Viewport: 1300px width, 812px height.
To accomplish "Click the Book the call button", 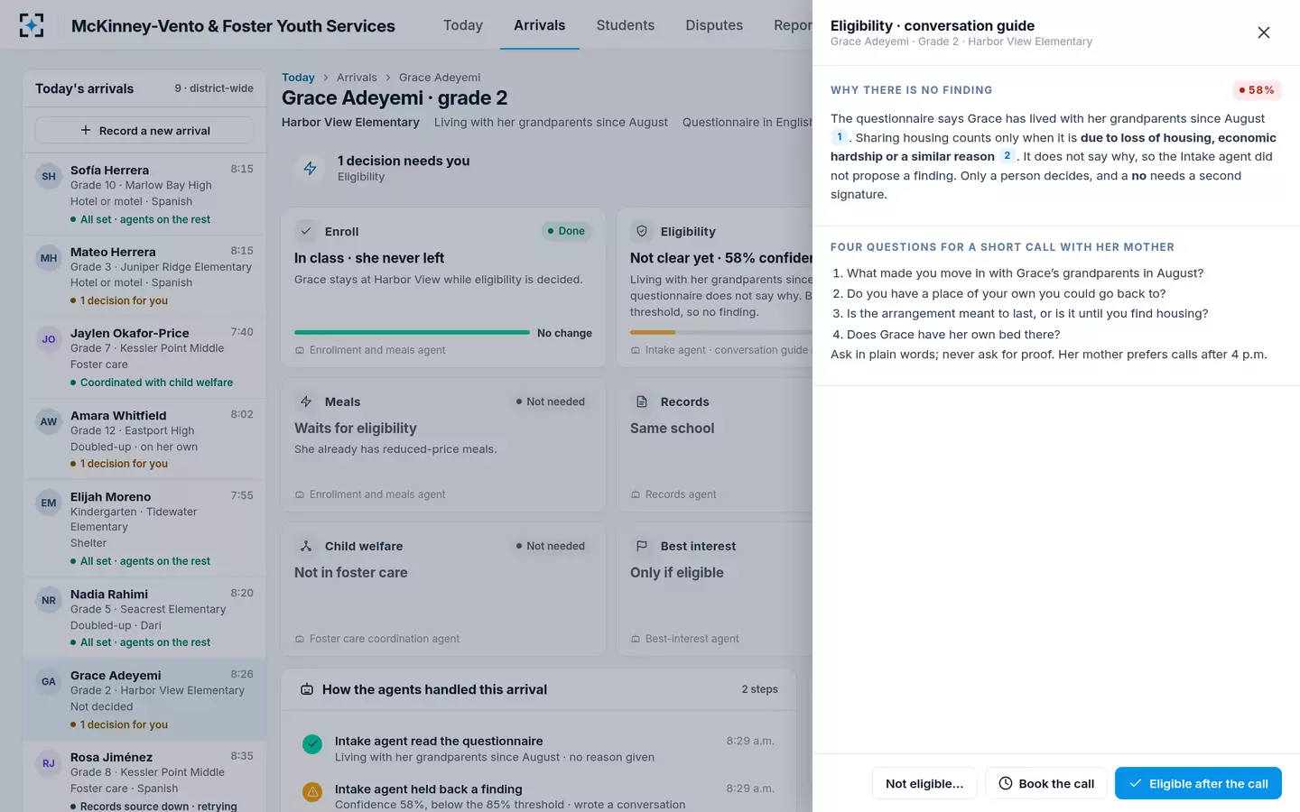I will click(x=1046, y=783).
